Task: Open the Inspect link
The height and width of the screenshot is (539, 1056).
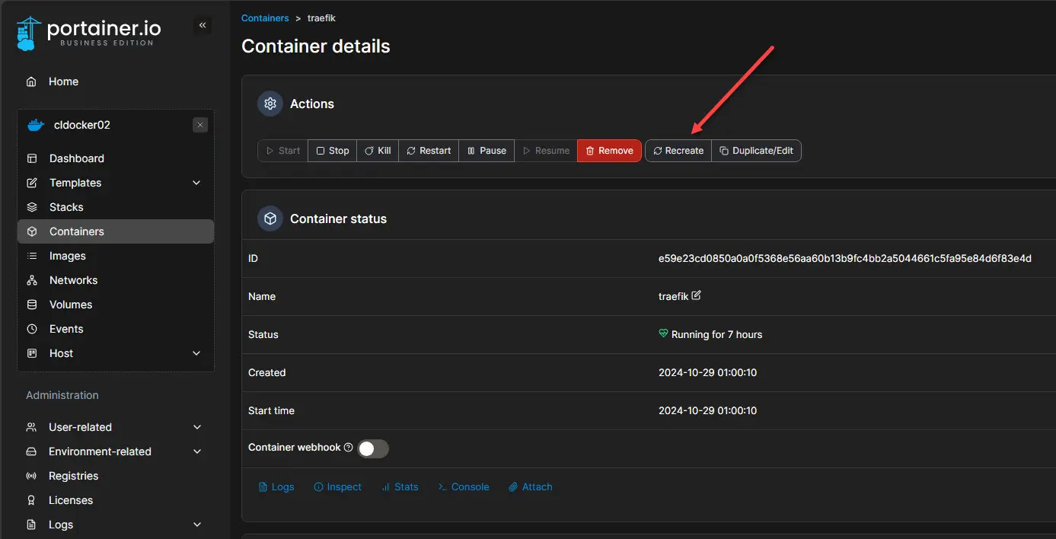Action: [x=338, y=487]
